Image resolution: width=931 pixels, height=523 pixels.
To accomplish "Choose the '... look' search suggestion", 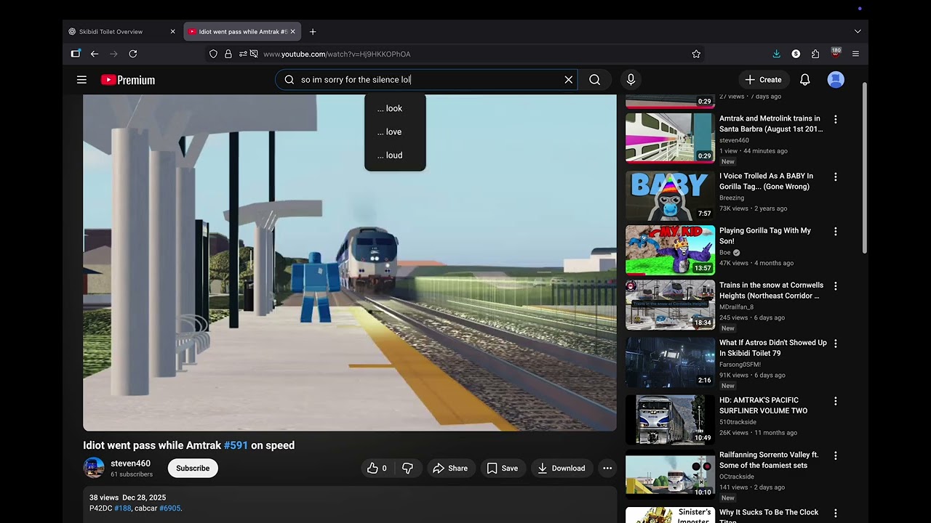I will pyautogui.click(x=395, y=108).
